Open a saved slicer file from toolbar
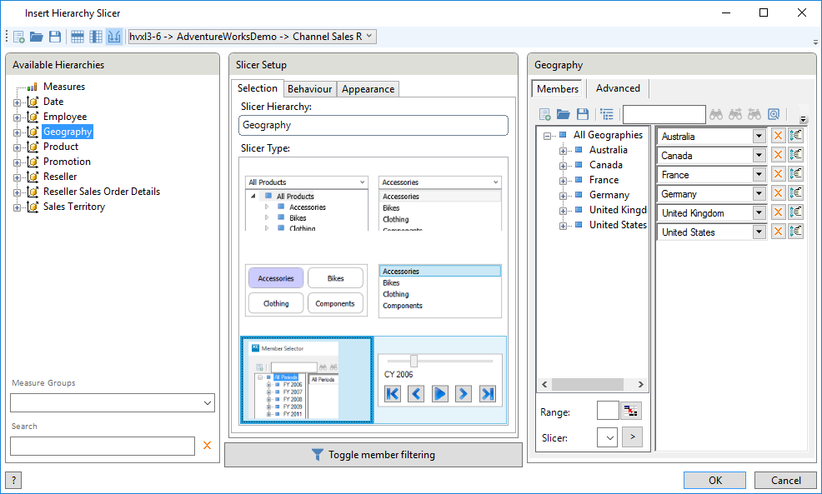822x494 pixels. click(37, 36)
